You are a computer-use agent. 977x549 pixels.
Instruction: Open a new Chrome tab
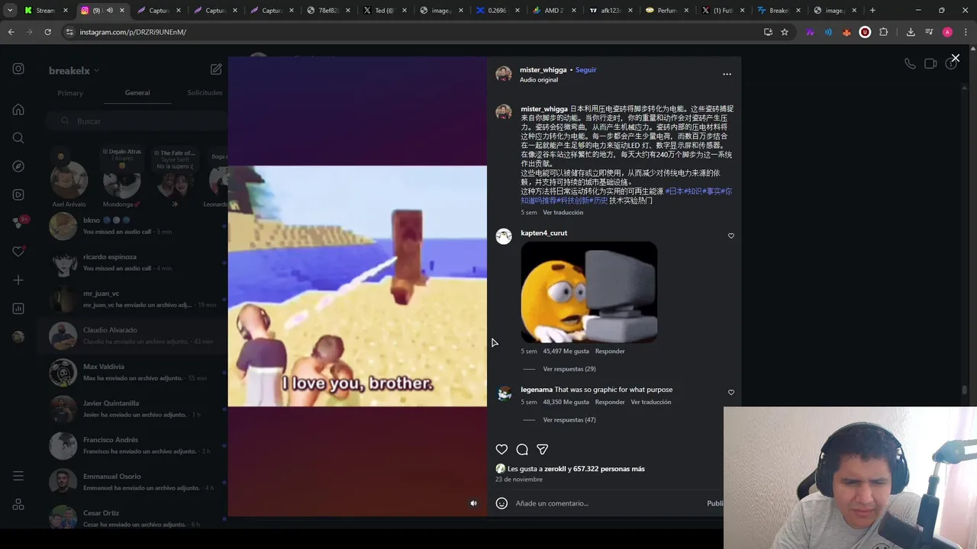(872, 11)
